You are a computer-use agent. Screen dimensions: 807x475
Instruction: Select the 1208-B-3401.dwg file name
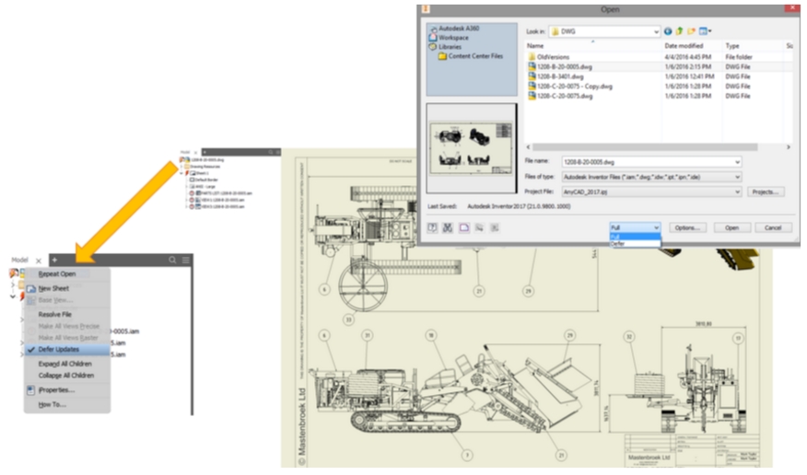click(x=560, y=76)
